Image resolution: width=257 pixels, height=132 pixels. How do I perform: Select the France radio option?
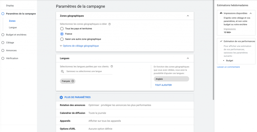coord(62,34)
